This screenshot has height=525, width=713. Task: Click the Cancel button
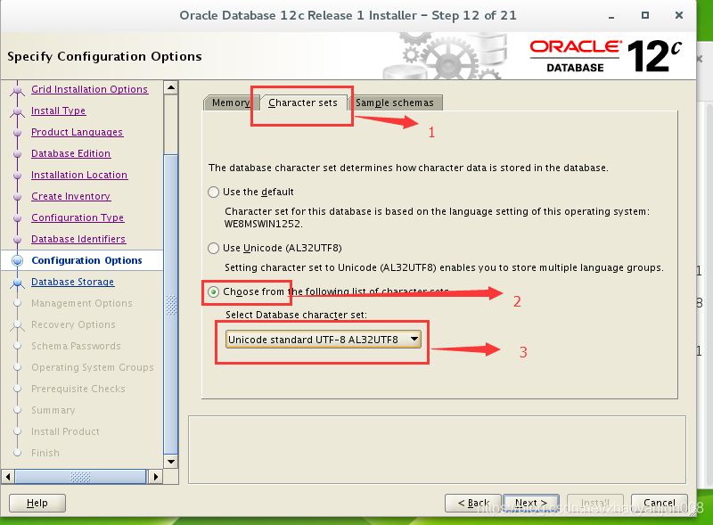pos(660,503)
